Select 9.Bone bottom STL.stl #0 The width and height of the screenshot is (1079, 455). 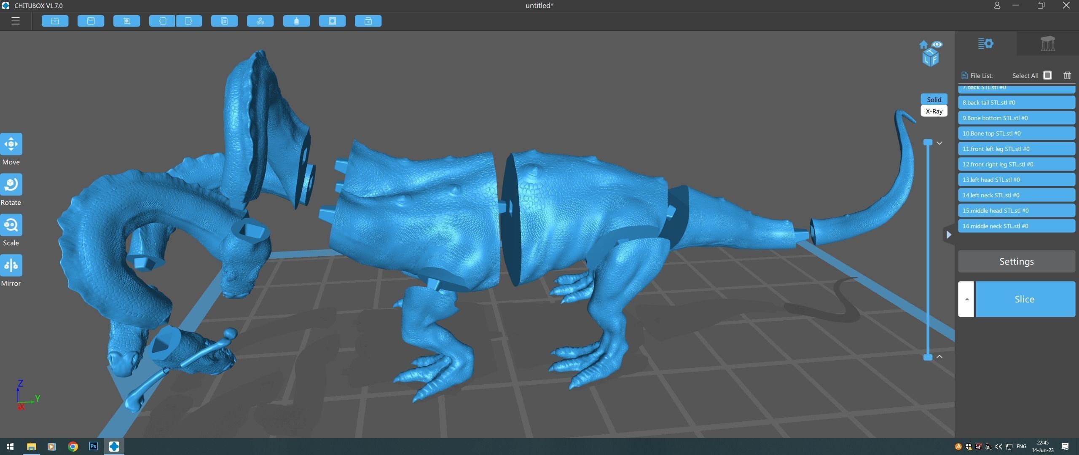[1017, 118]
